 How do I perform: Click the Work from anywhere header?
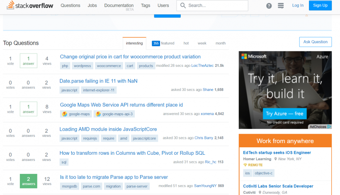(285, 141)
